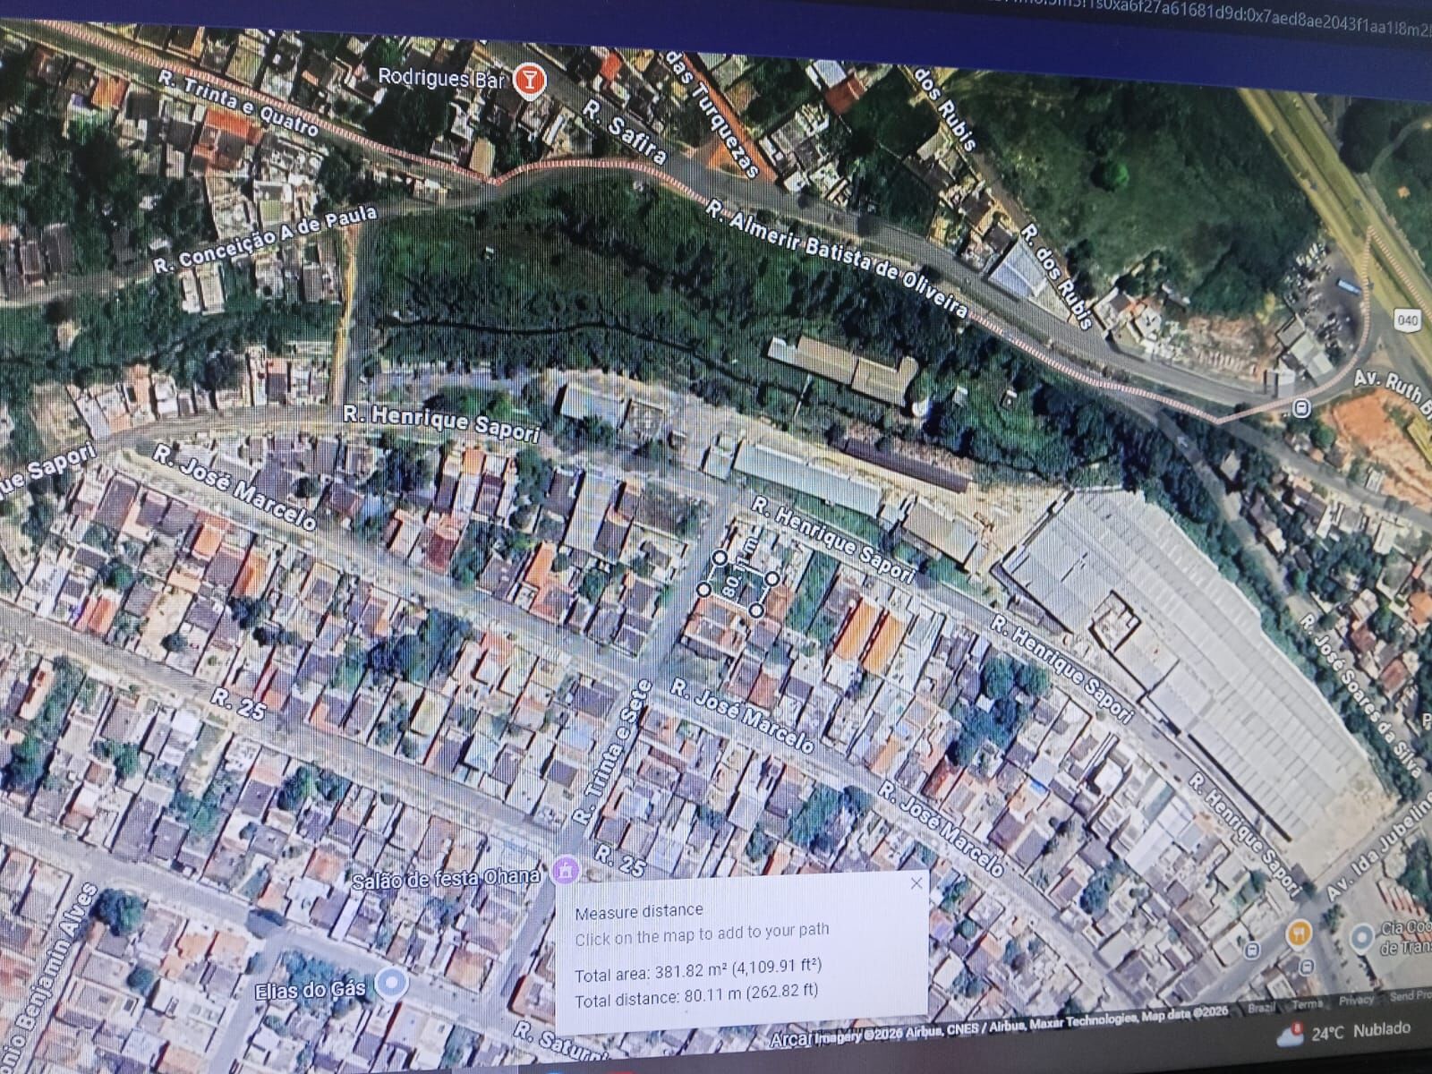
Task: Click the 040 highway shield
Action: point(1408,319)
